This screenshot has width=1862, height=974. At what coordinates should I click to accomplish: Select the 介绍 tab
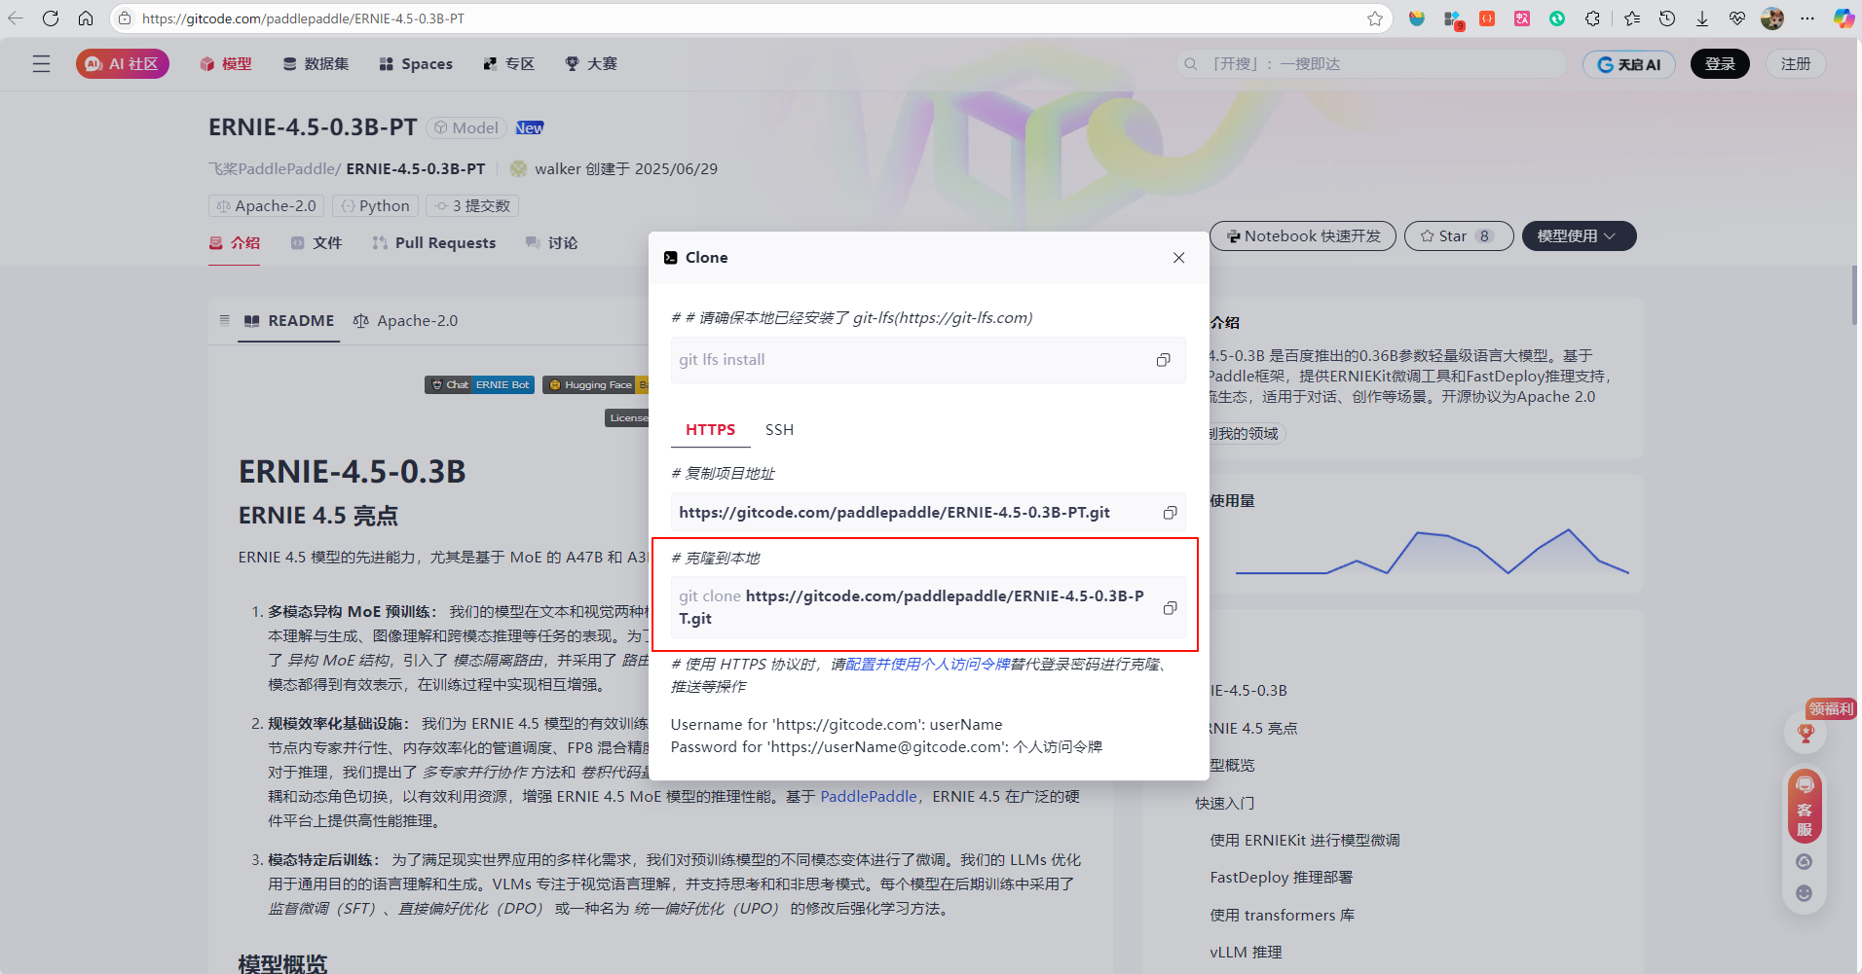coord(235,243)
